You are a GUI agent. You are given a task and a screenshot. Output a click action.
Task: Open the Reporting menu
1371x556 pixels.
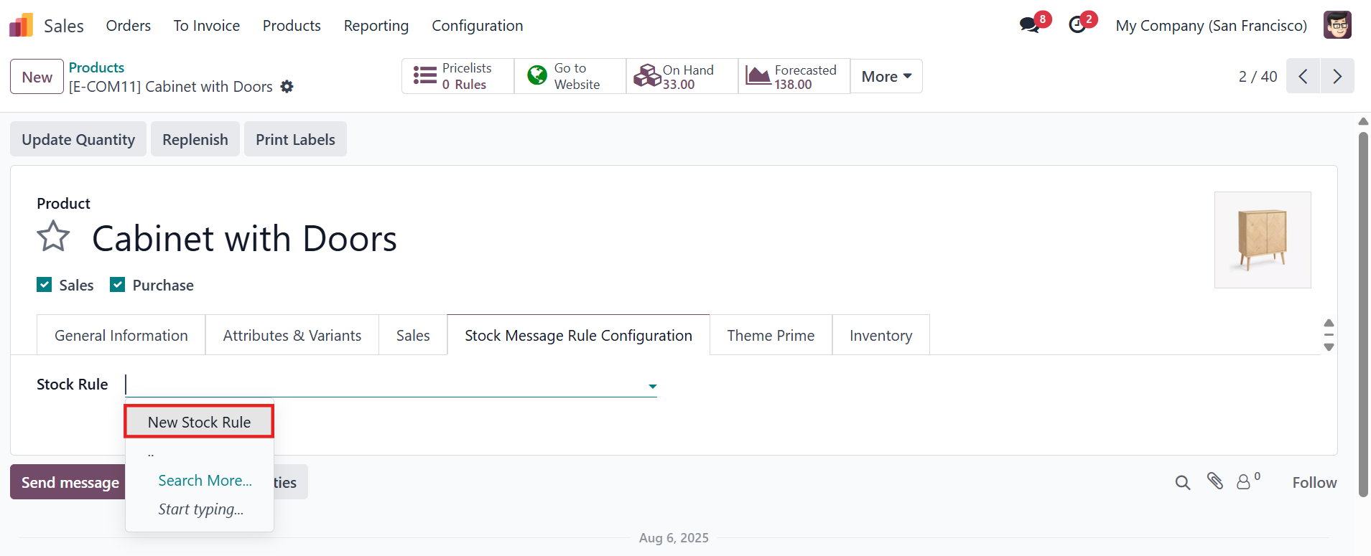(376, 26)
